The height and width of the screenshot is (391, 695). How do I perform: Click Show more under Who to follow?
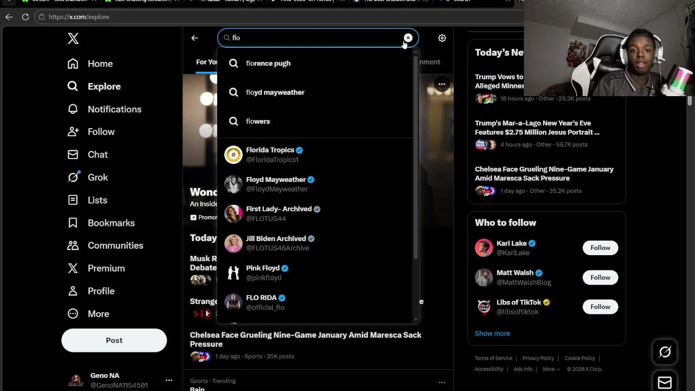pos(492,333)
